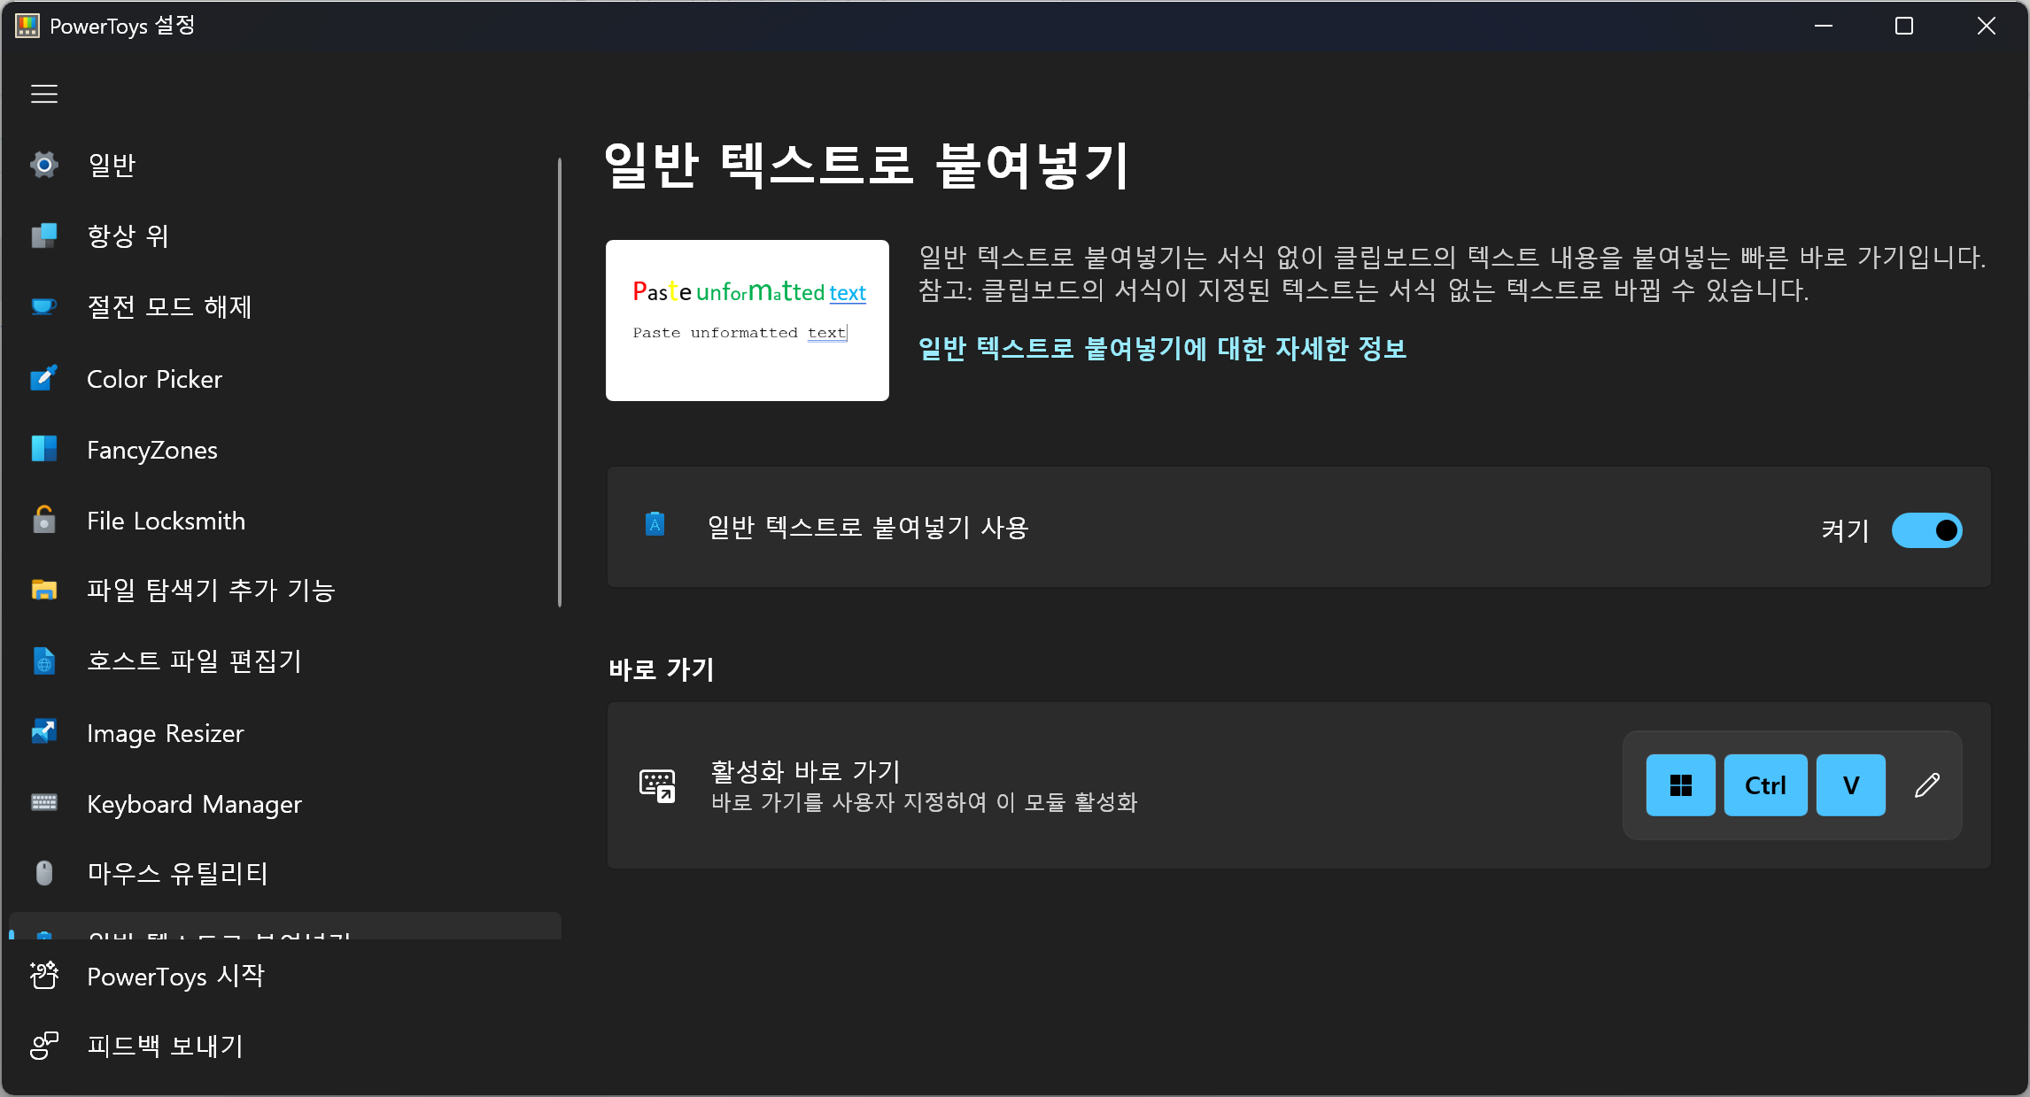
Task: Click 피드백 보내기 button
Action: click(165, 1046)
